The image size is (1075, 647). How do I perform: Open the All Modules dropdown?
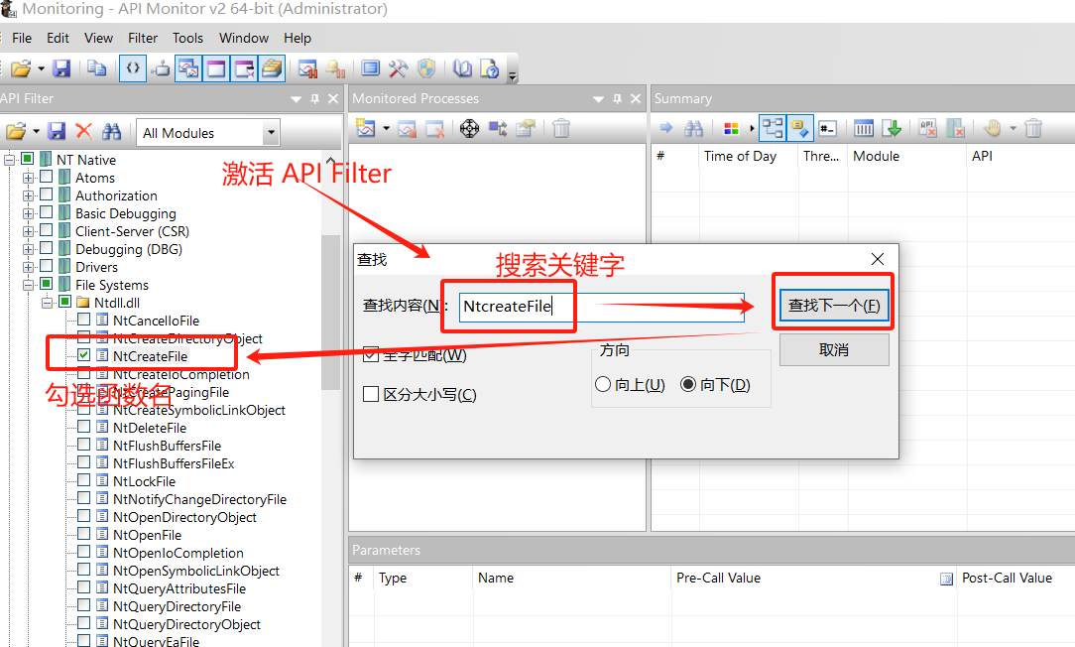click(x=272, y=132)
